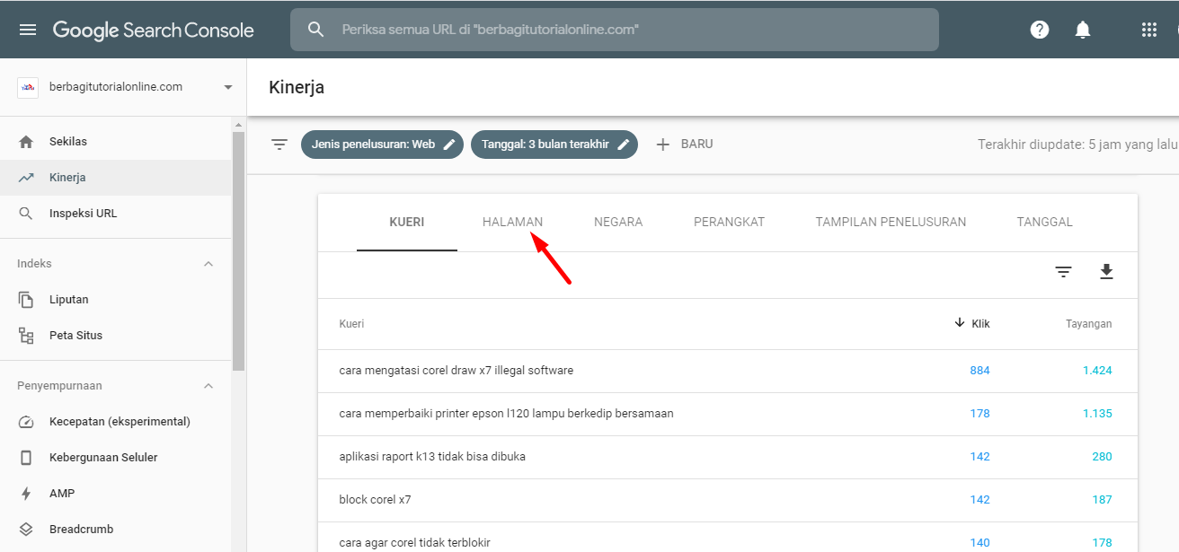Open Kinerja in sidebar
The height and width of the screenshot is (552, 1179).
point(115,178)
